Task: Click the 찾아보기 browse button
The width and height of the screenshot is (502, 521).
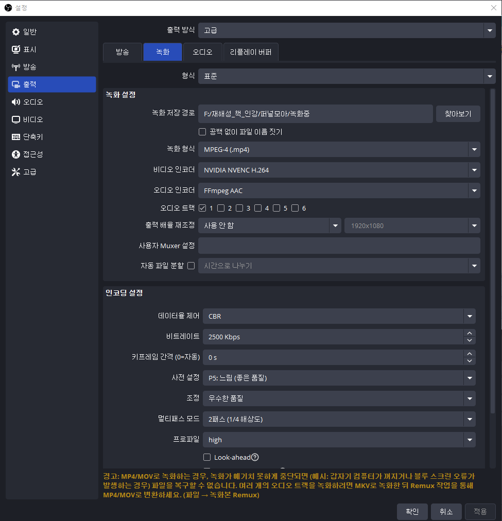Action: pyautogui.click(x=458, y=114)
